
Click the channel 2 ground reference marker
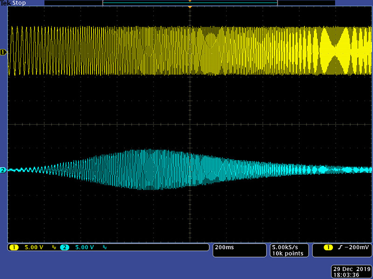pyautogui.click(x=4, y=170)
